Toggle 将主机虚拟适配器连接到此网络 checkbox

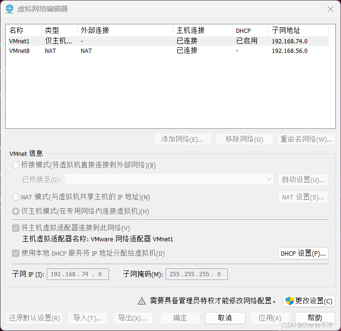[x=16, y=228]
